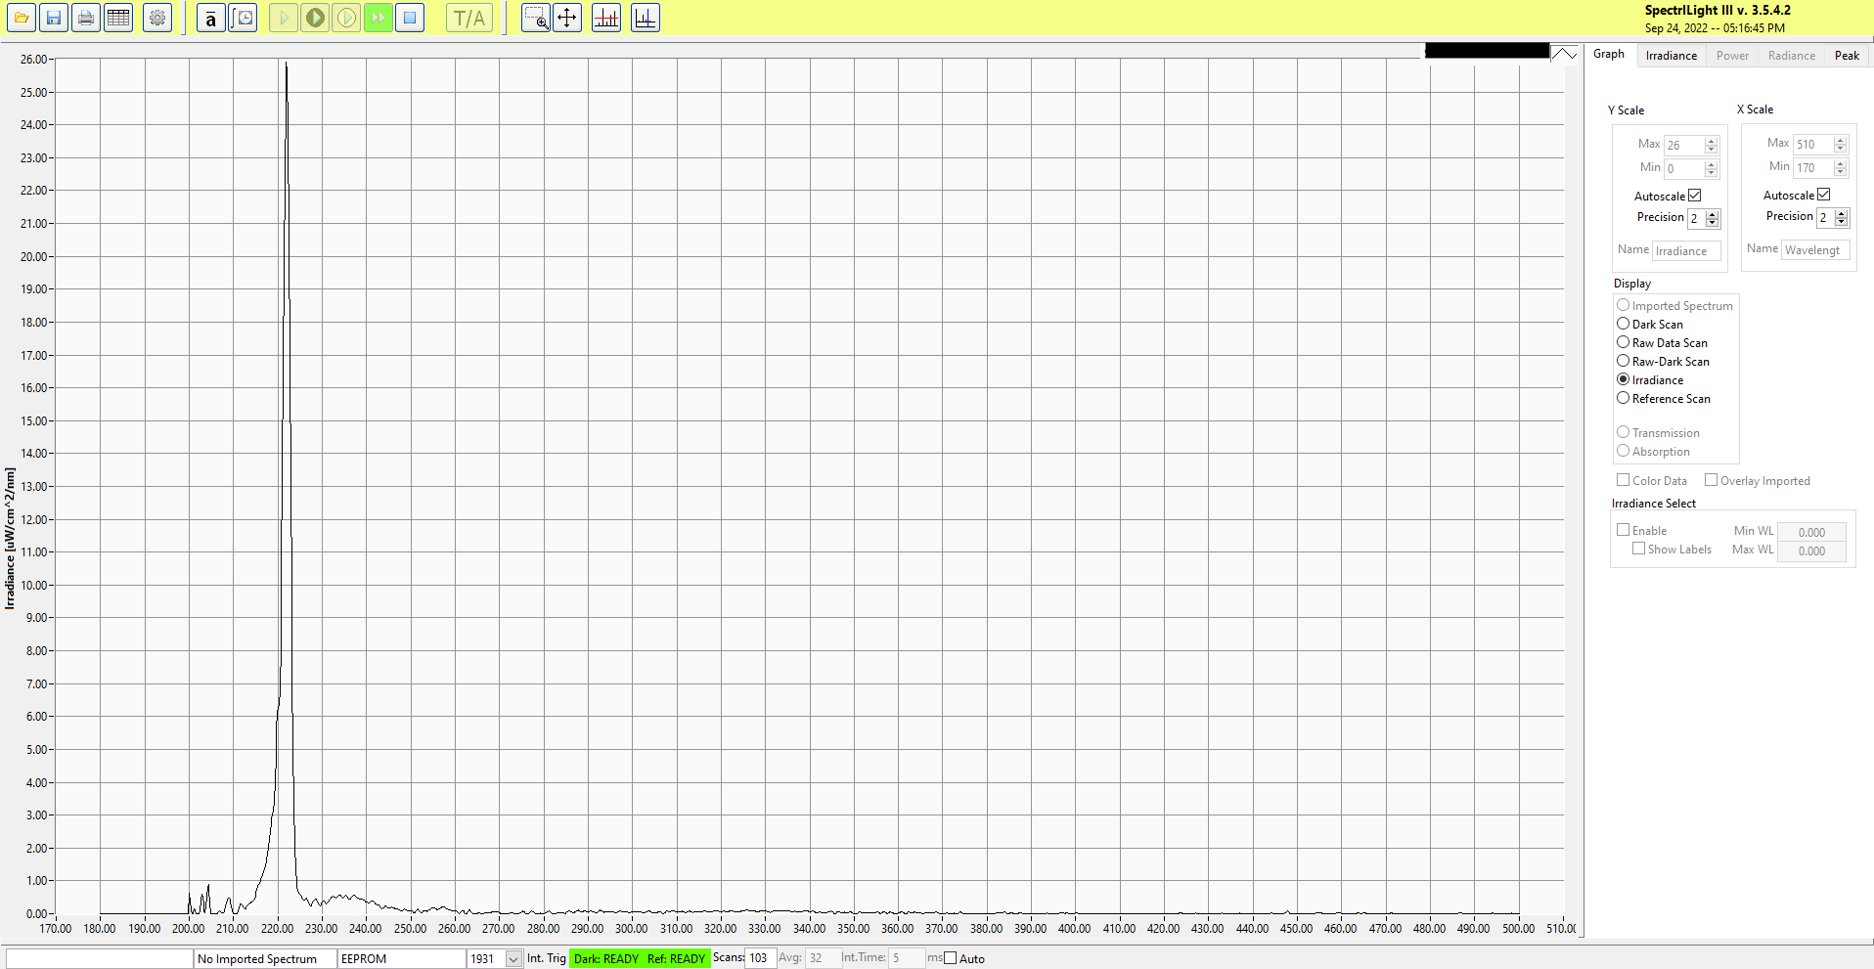Click the Y Scale Max value field

point(1684,145)
